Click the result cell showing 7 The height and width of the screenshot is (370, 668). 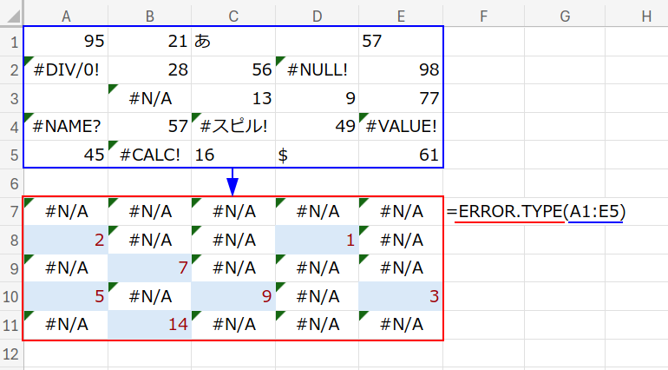[150, 268]
